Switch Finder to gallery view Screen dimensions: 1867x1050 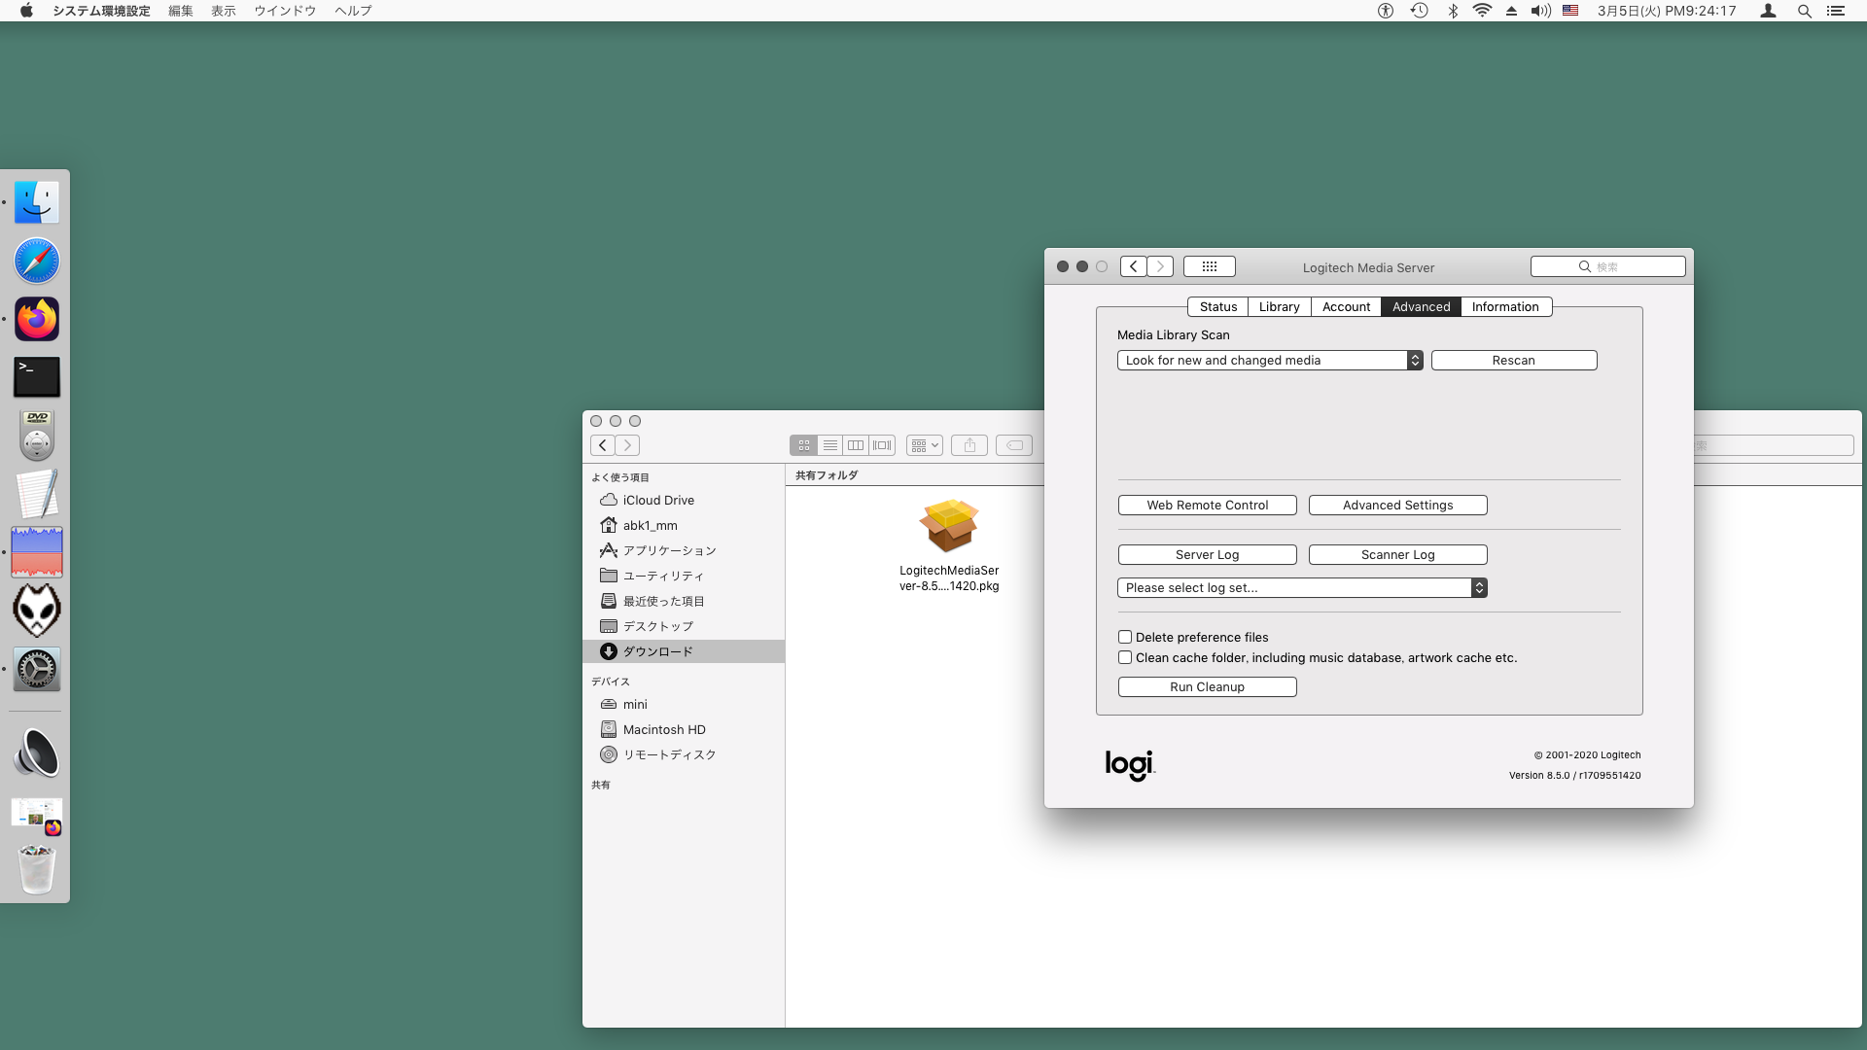(882, 445)
